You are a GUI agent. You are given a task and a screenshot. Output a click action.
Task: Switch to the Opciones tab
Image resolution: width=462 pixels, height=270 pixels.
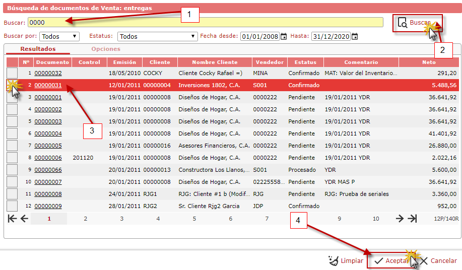tap(106, 49)
